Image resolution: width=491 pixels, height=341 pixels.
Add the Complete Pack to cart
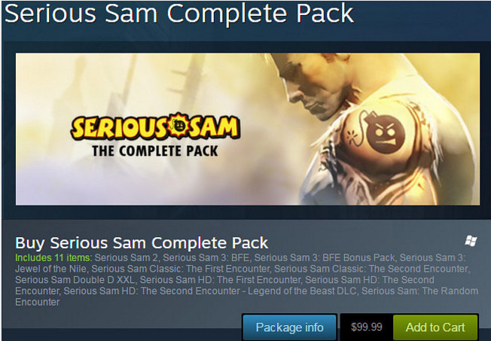click(435, 327)
